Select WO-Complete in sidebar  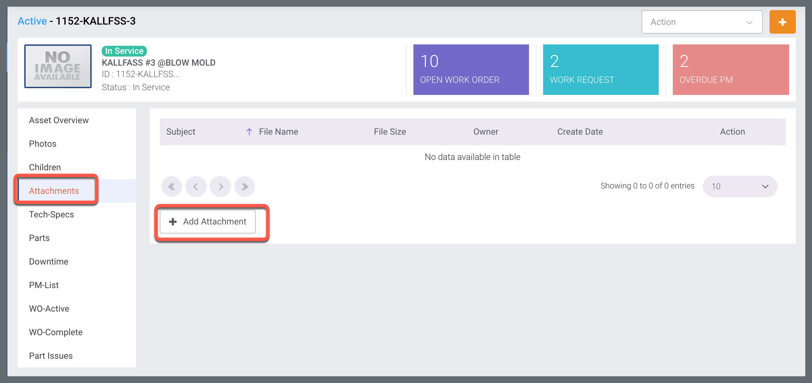point(56,332)
